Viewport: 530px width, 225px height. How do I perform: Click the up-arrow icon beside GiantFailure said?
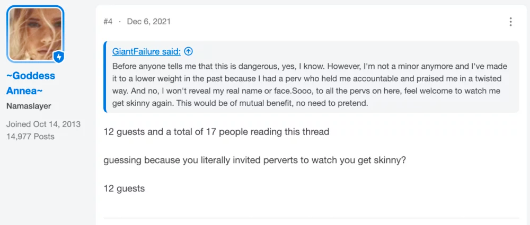click(189, 51)
